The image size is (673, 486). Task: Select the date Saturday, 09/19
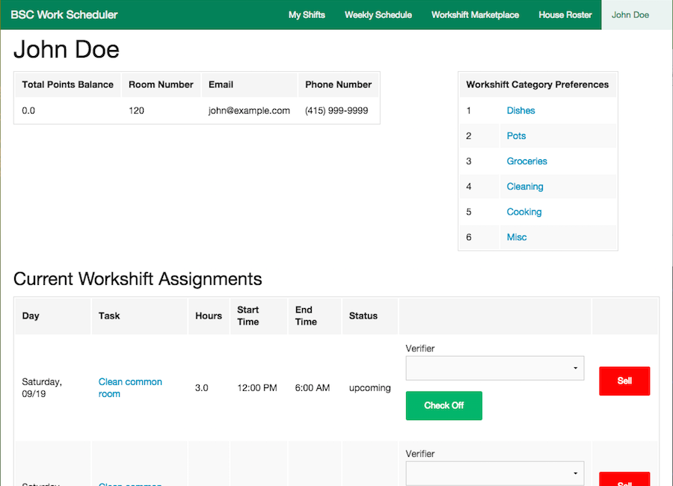coord(42,388)
